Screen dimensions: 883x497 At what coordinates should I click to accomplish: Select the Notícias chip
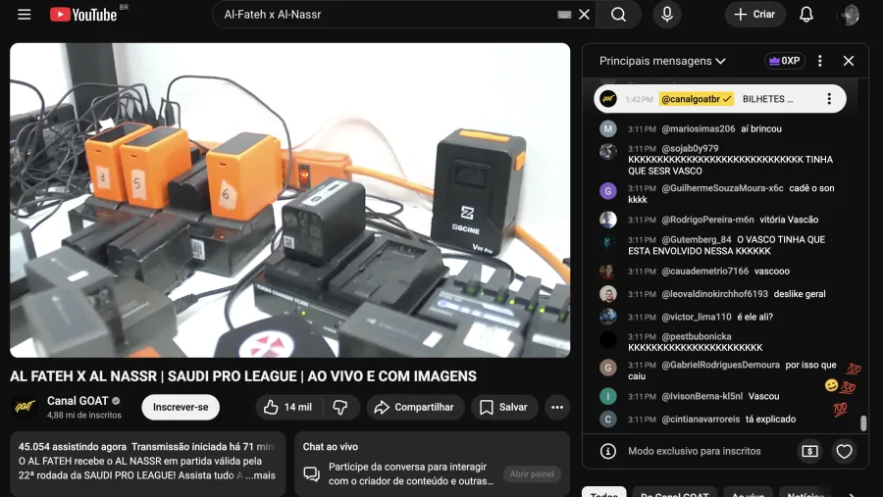coord(805,492)
